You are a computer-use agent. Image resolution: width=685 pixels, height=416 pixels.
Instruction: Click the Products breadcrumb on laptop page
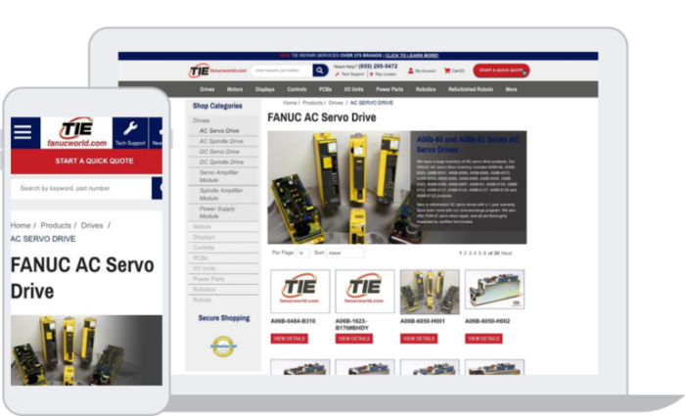312,103
